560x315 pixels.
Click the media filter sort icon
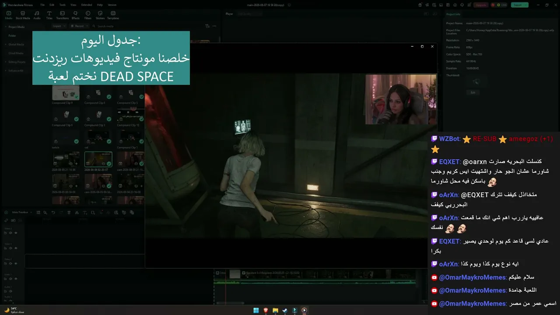pos(207,26)
